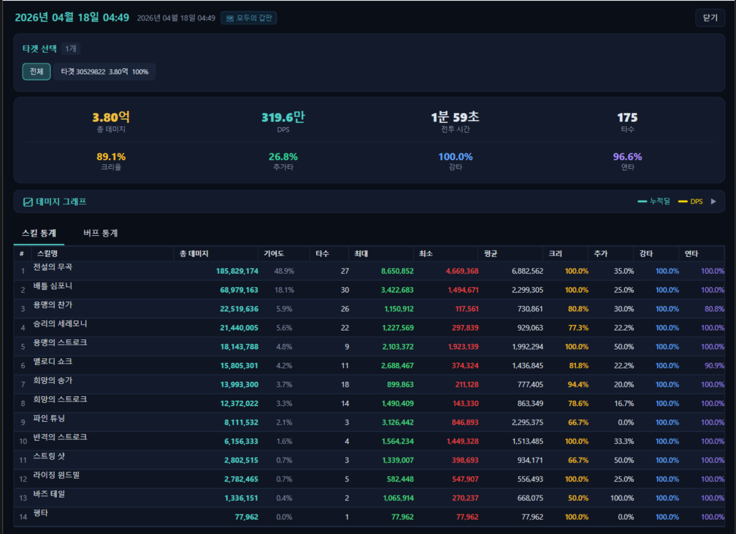This screenshot has width=736, height=534.
Task: Click the map icon in 모두의 갑판 tag
Action: 230,18
